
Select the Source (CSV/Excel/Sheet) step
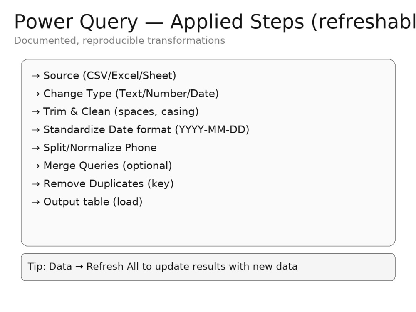pos(109,76)
